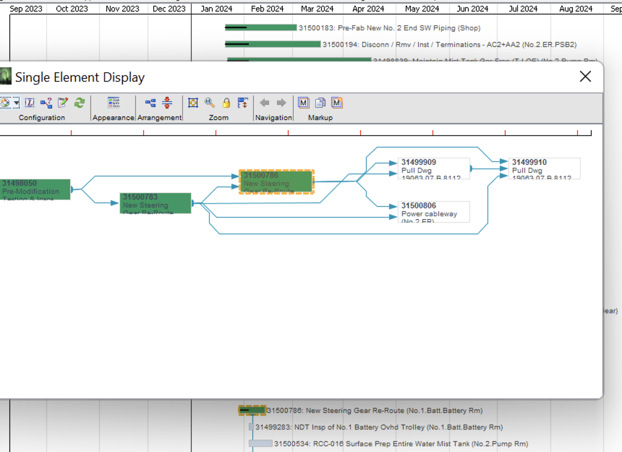
Task: Click the Oct 2023 timeline header
Action: click(x=72, y=9)
